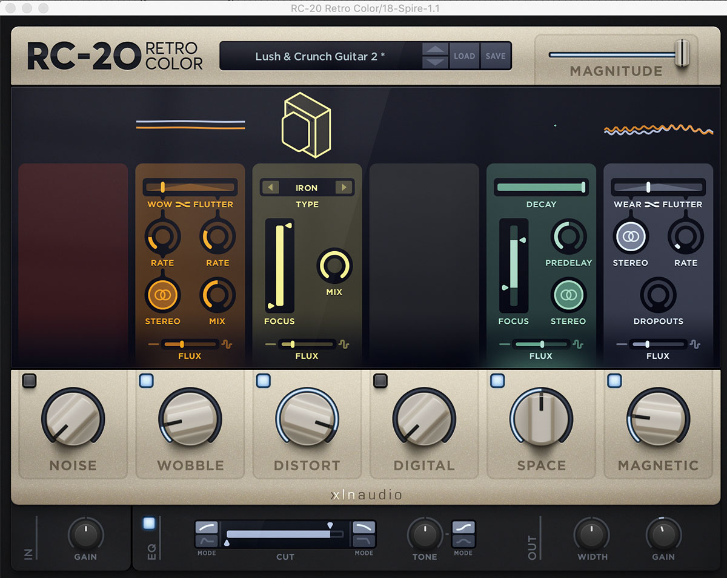Screen dimensions: 727x578
Task: Disable the SPACE module power toggle
Action: click(x=497, y=381)
